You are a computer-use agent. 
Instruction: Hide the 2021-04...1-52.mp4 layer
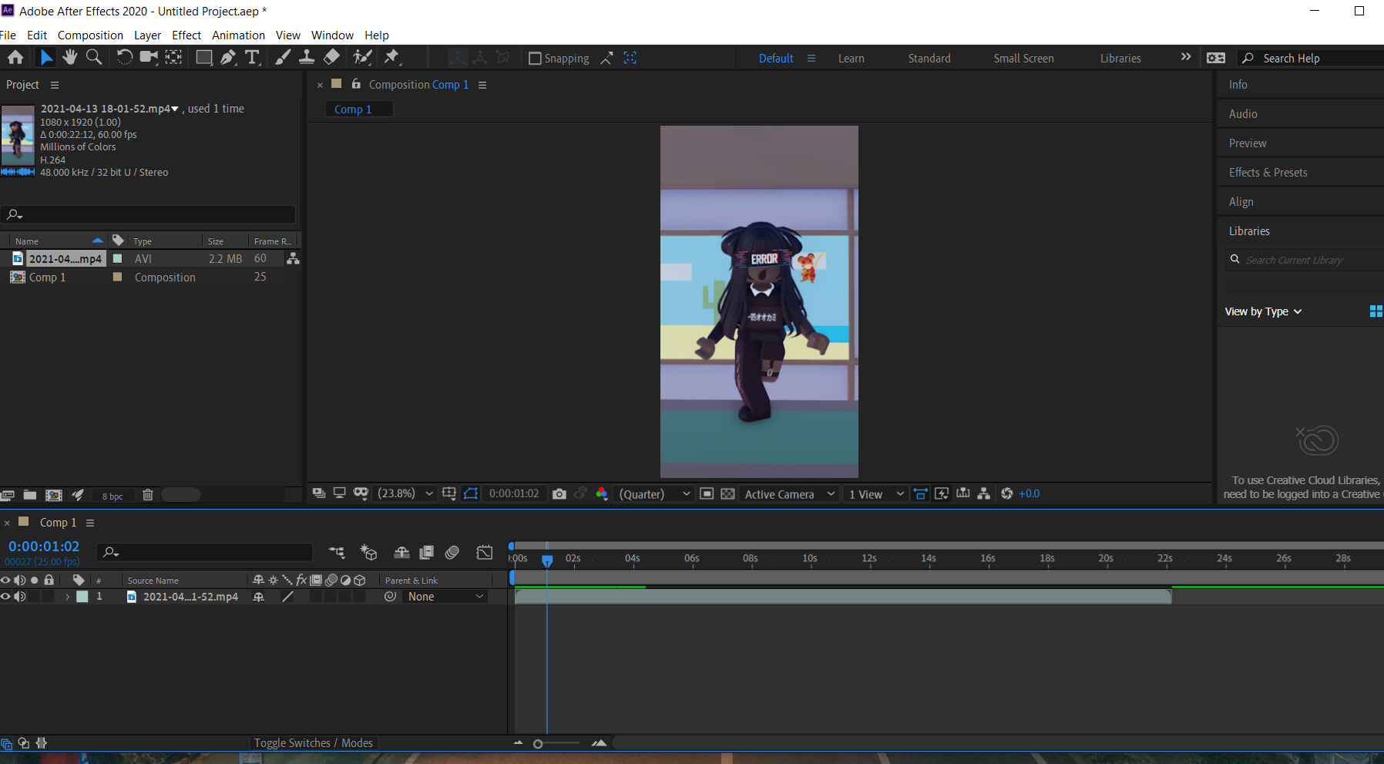(5, 596)
